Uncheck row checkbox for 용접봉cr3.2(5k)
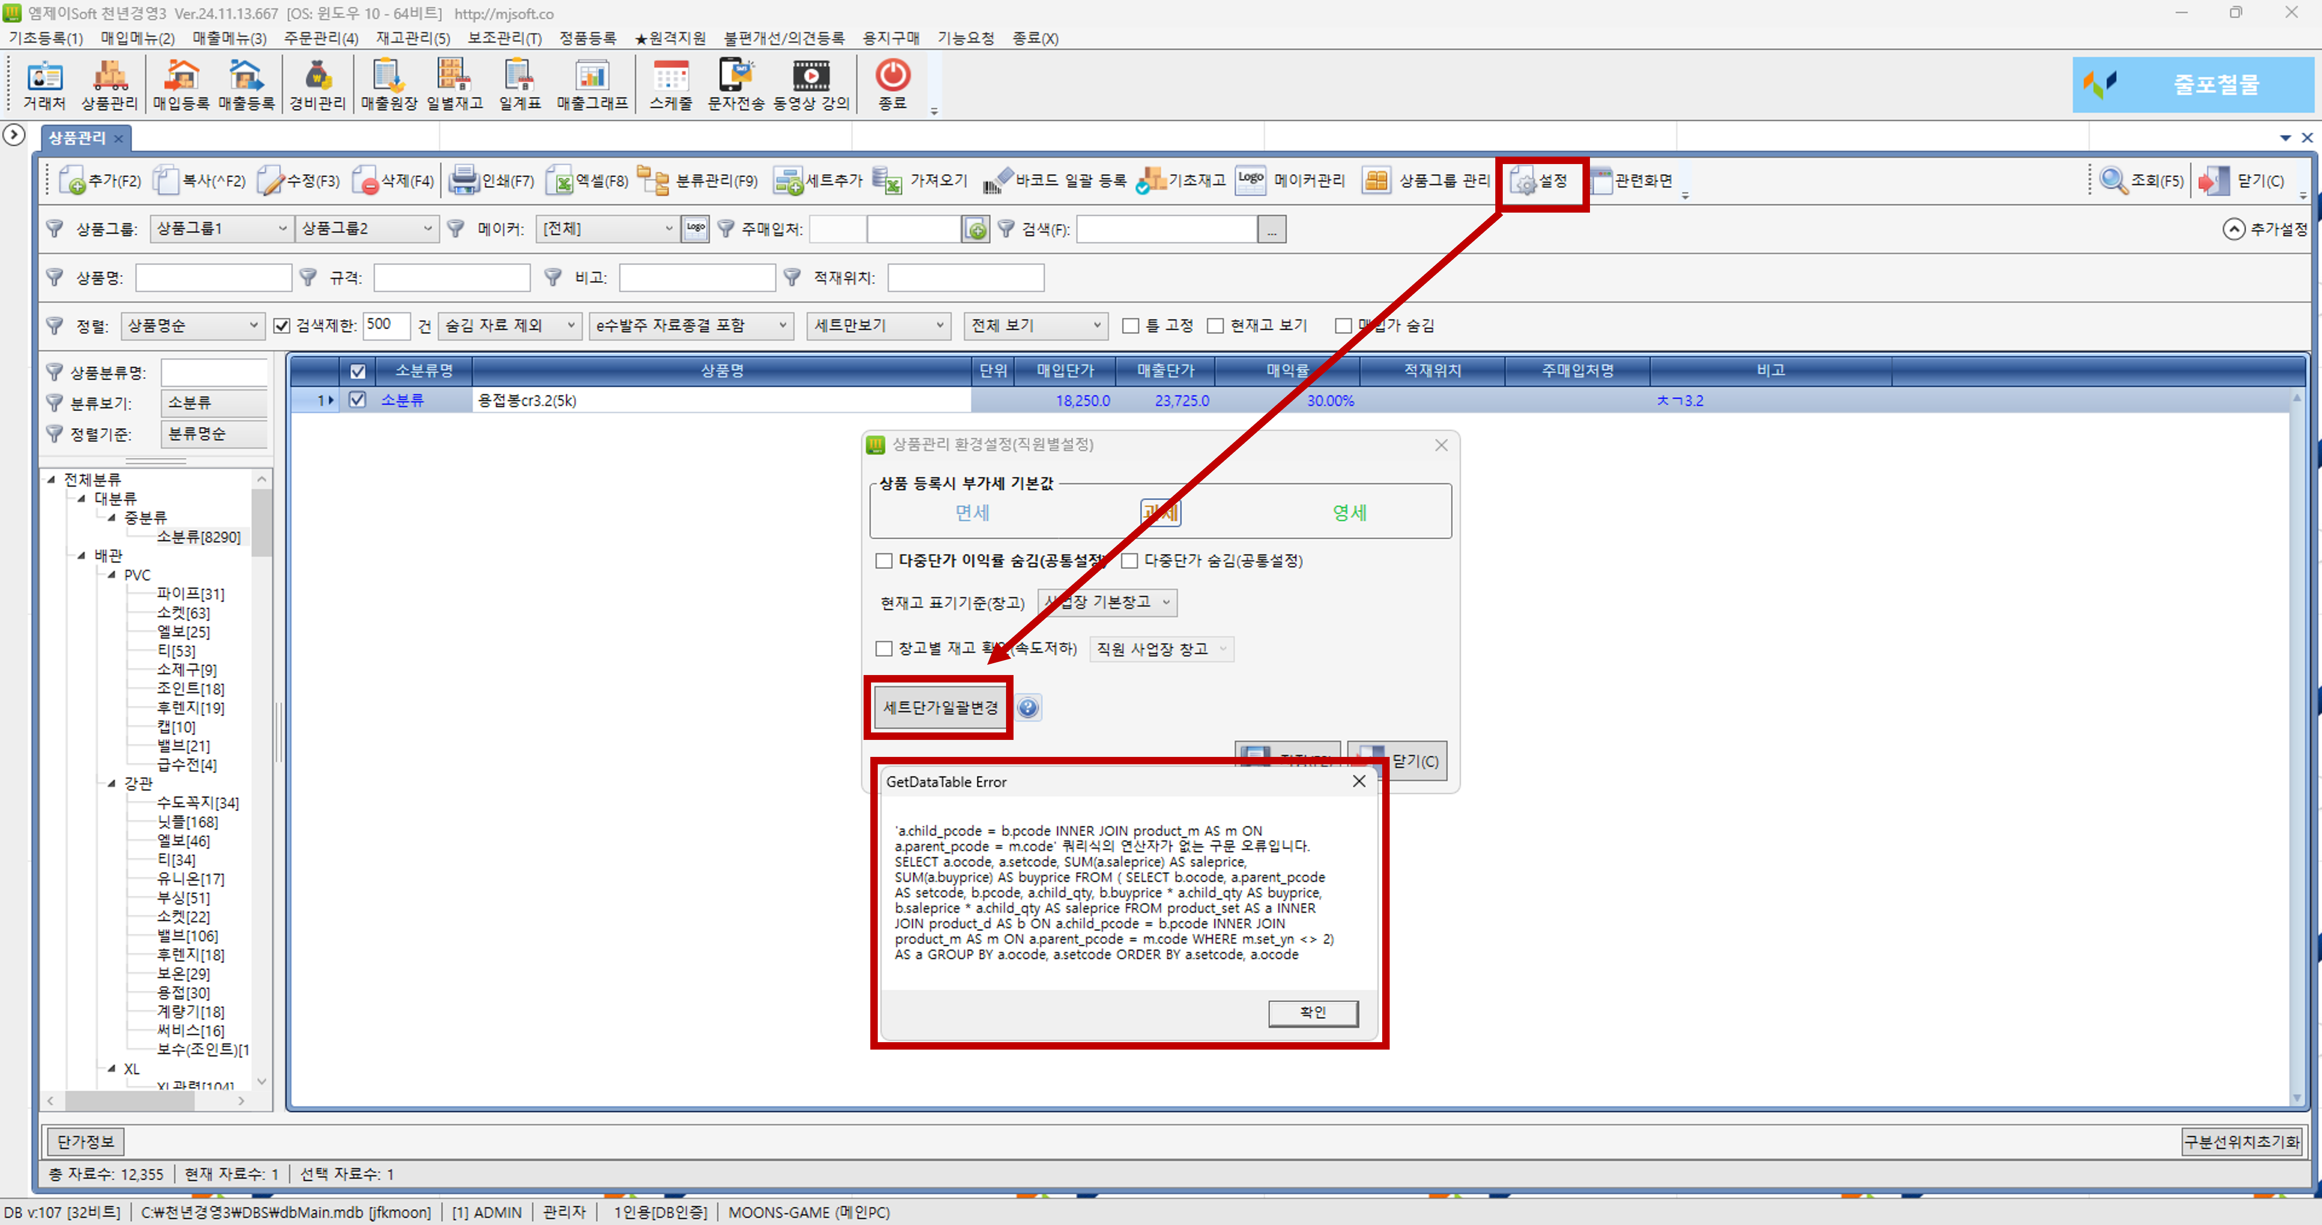This screenshot has width=2322, height=1225. 358,400
